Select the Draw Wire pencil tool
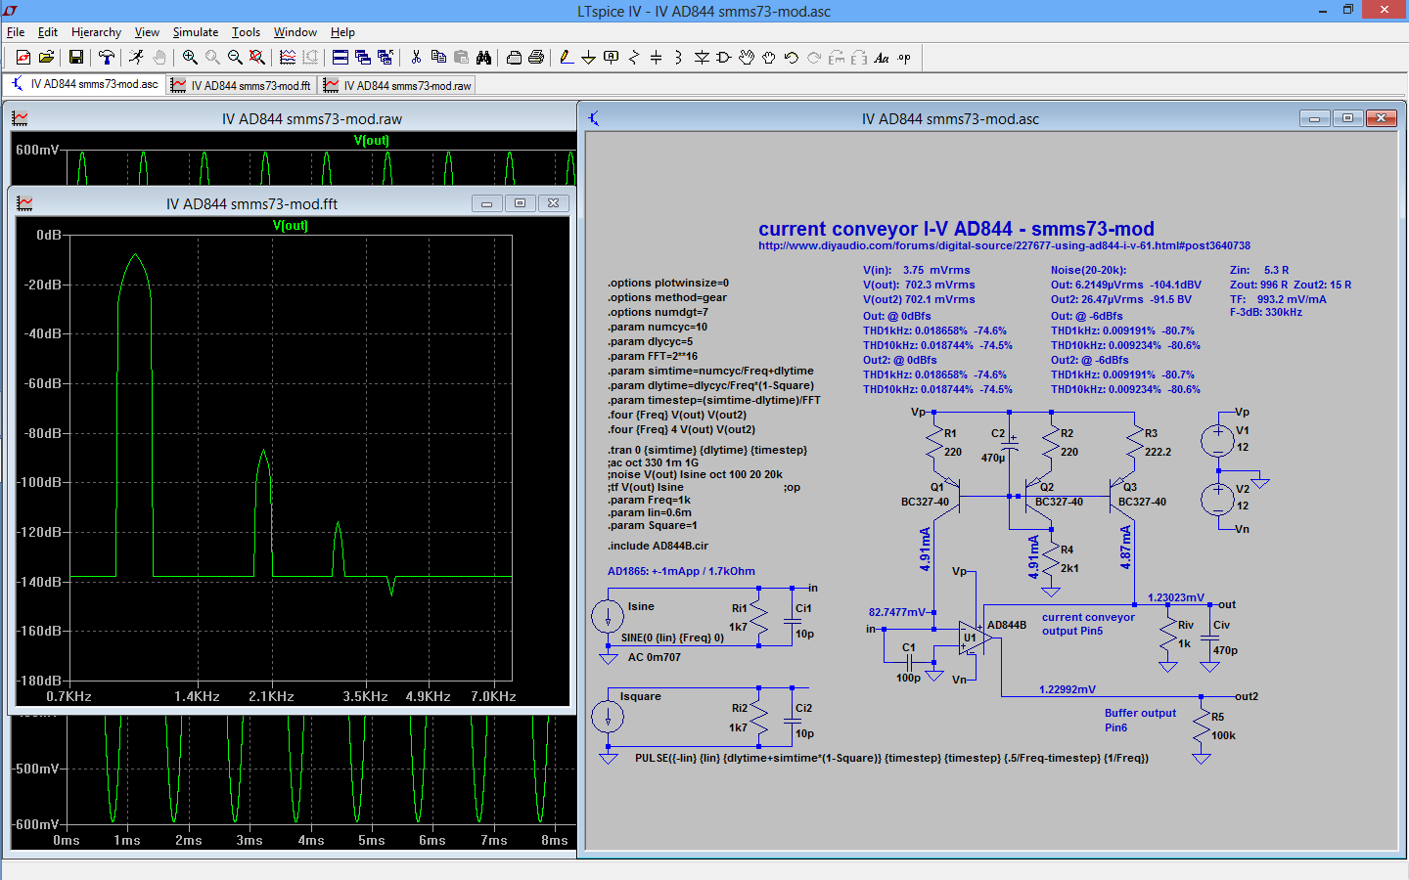Screen dimensions: 1409x880 coord(567,58)
